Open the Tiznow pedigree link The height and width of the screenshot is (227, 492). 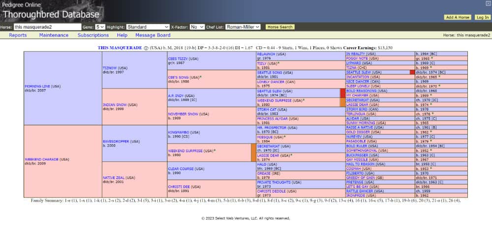(109, 67)
